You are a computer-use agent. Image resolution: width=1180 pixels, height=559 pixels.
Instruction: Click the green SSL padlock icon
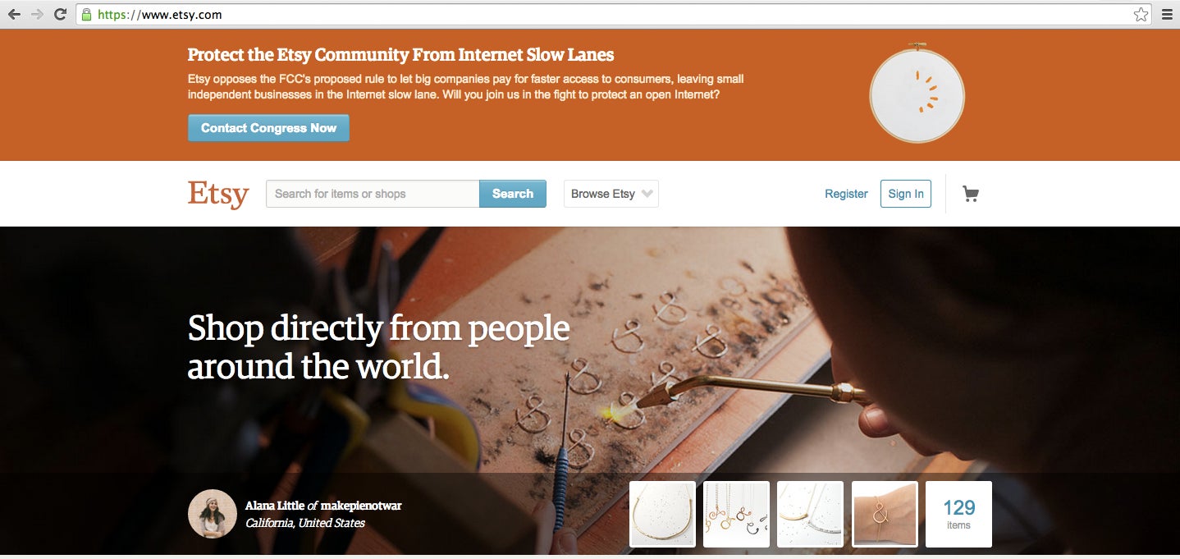(x=86, y=14)
